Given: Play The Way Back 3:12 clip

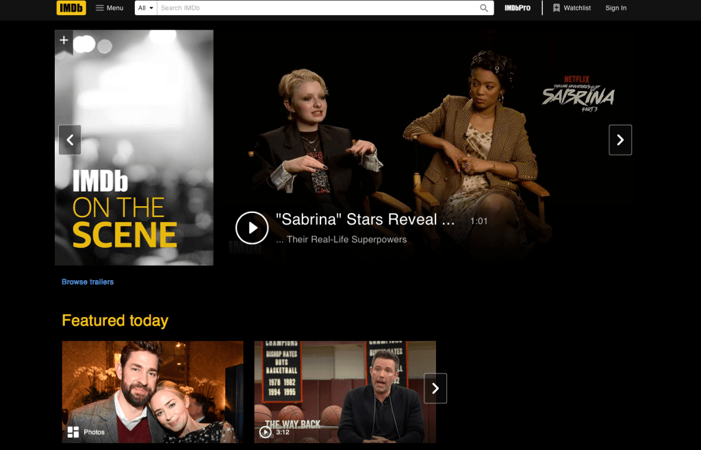Looking at the screenshot, I should (x=266, y=432).
